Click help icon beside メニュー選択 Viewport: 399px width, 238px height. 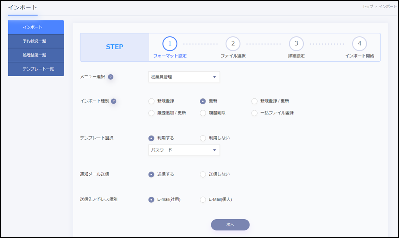(111, 77)
